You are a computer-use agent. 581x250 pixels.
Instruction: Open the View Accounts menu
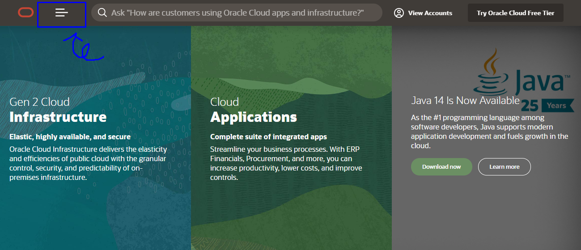(423, 13)
